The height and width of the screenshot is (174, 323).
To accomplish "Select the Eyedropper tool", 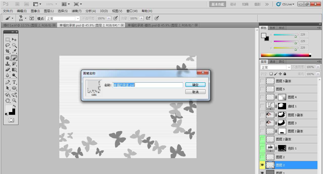I will point(14,51).
